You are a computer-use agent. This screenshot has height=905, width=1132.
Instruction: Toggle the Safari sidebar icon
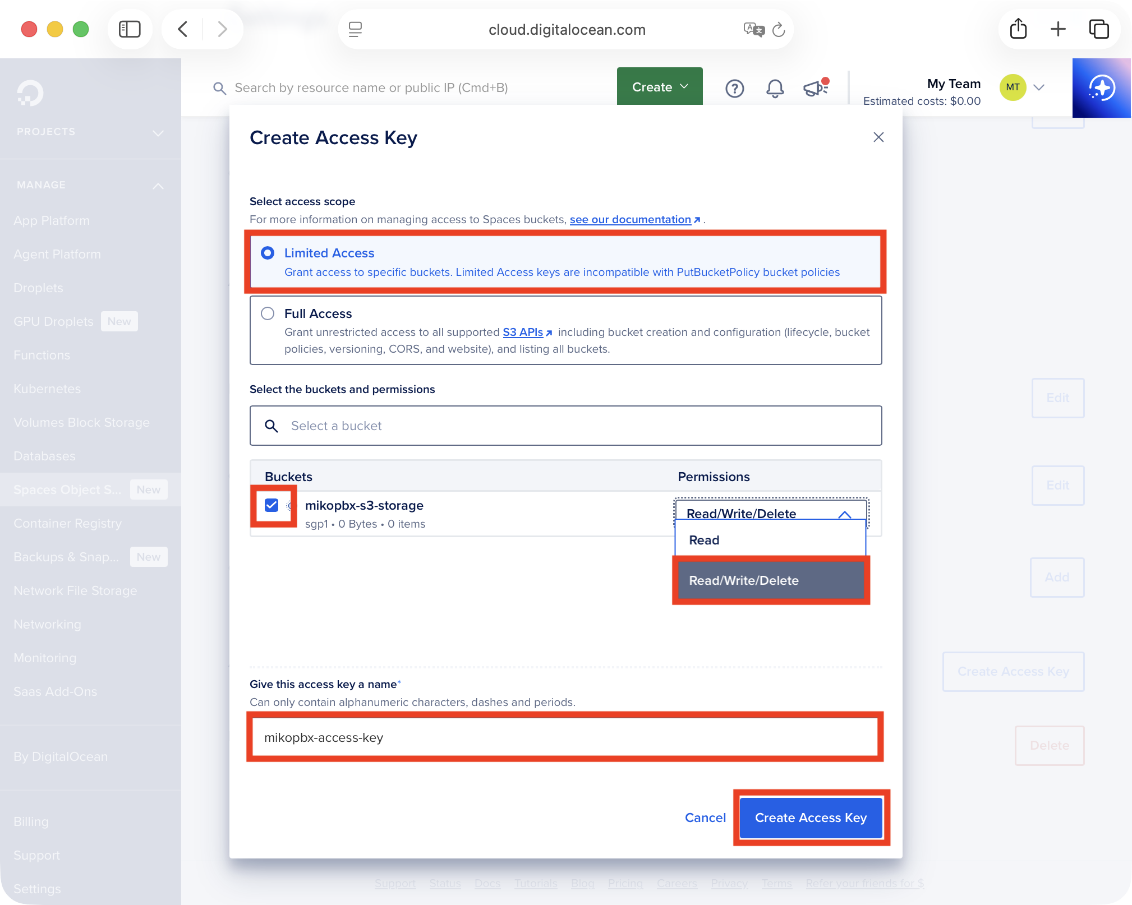click(x=130, y=29)
